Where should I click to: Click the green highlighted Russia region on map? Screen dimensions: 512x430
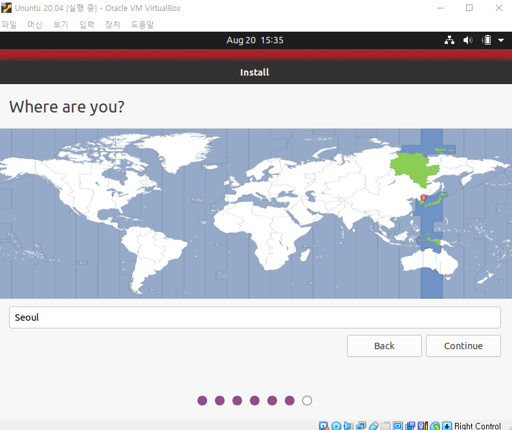[414, 169]
